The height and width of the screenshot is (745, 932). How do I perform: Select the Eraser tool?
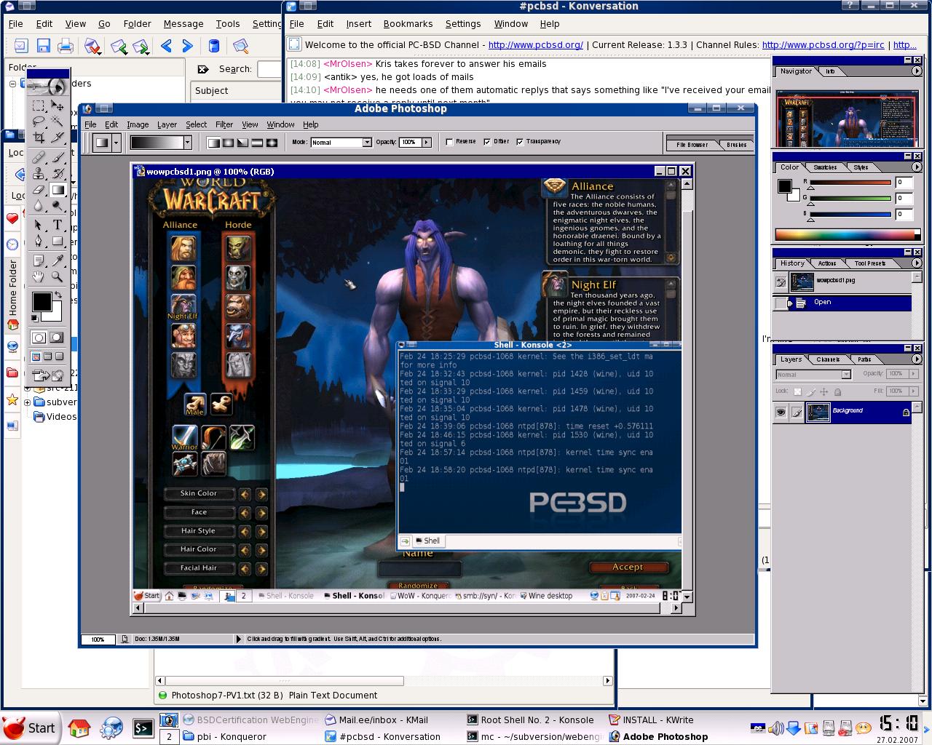tap(39, 190)
